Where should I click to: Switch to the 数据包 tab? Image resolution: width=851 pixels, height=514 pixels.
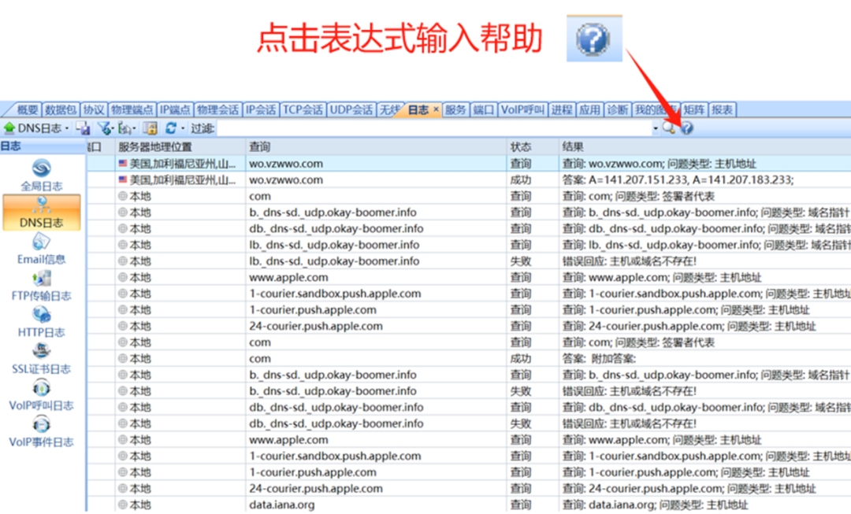60,109
